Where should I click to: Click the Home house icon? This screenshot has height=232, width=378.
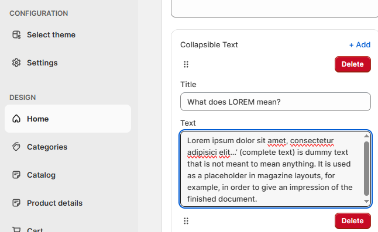point(16,119)
